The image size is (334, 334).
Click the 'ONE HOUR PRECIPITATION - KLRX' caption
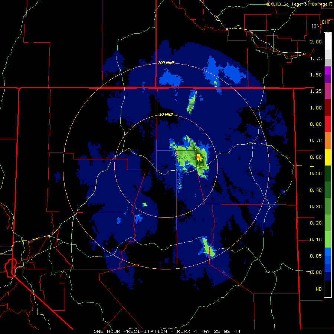(142, 331)
